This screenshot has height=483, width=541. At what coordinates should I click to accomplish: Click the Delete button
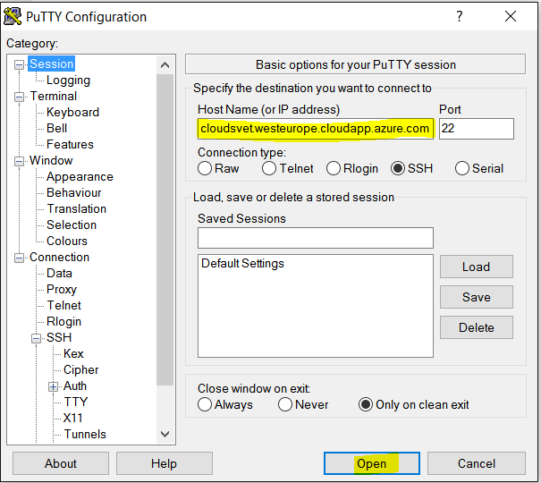click(x=477, y=327)
